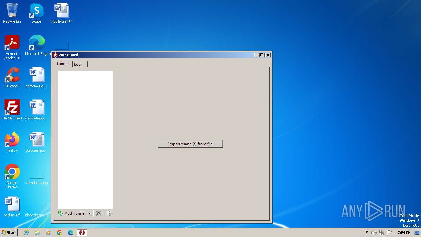
Task: Click the WireGuard taskbar button
Action: (x=82, y=233)
